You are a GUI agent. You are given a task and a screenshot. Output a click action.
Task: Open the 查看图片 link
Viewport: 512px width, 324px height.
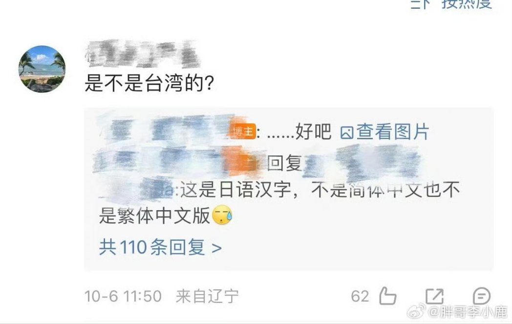coord(384,132)
